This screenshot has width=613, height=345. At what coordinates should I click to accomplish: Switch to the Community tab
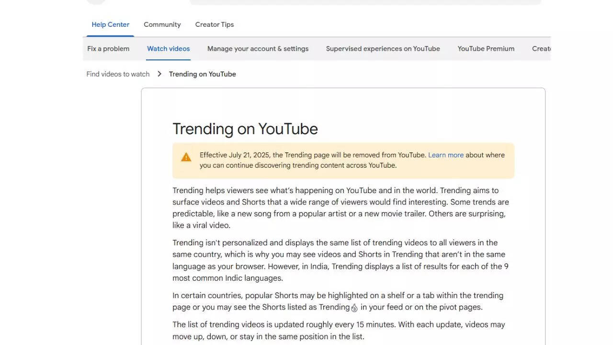(162, 24)
